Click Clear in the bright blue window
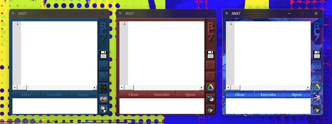332x124 pixels. (x=240, y=94)
